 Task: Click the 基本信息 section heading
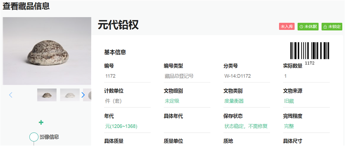115,52
